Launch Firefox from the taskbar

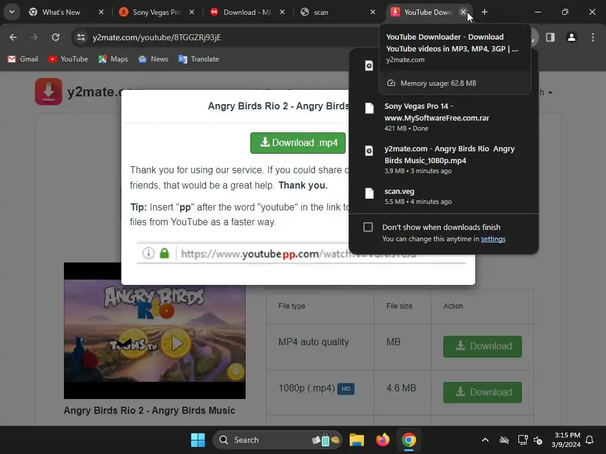(383, 440)
